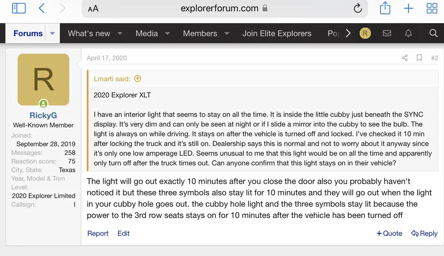
Task: Open the Join Elite Explorers tab
Action: point(277,33)
